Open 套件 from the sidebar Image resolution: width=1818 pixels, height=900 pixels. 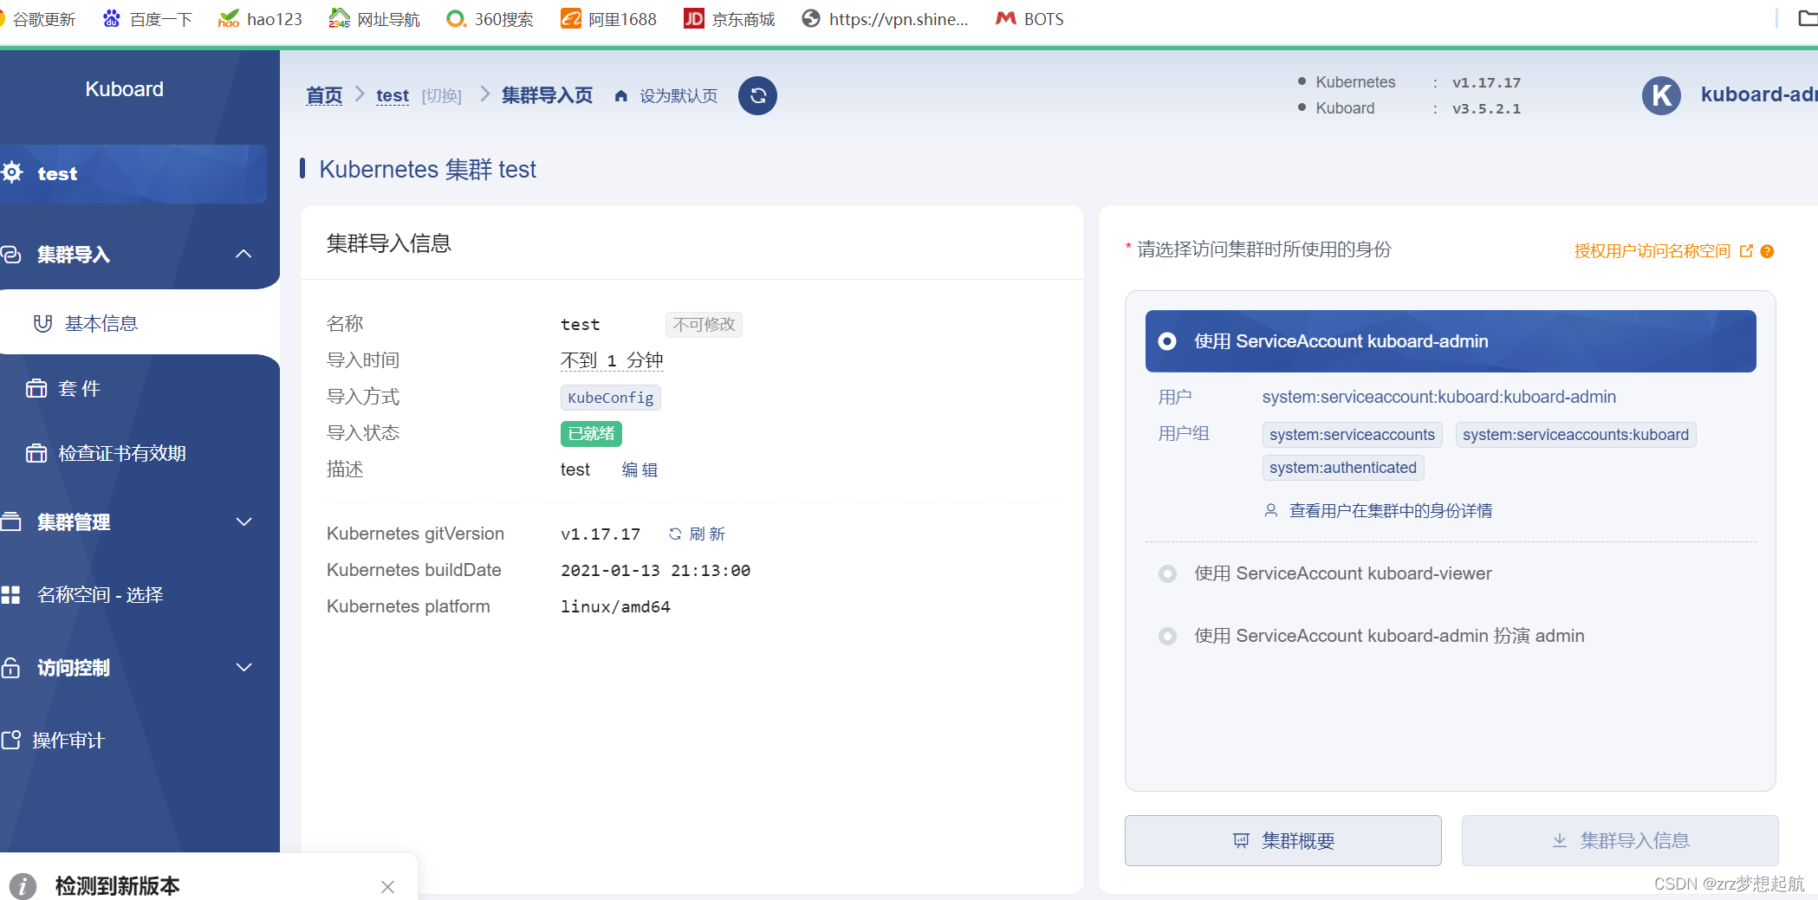80,388
